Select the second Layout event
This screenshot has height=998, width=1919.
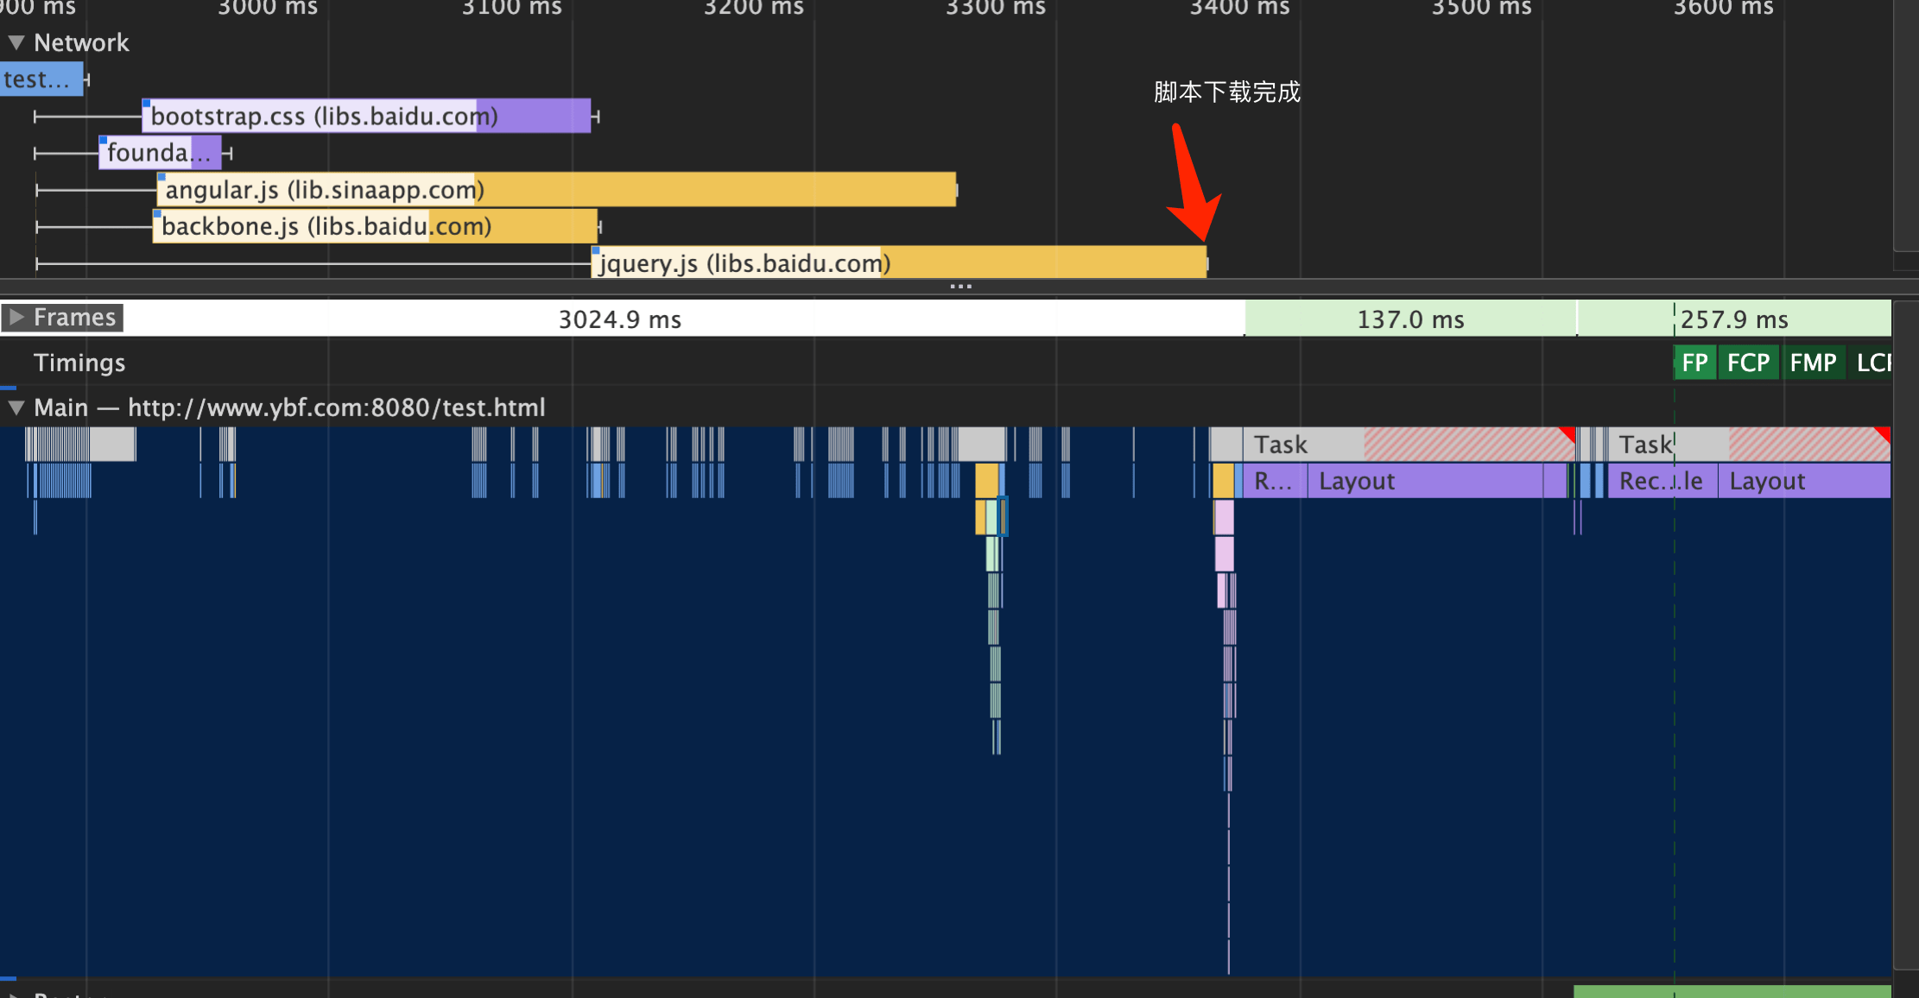pos(1804,481)
